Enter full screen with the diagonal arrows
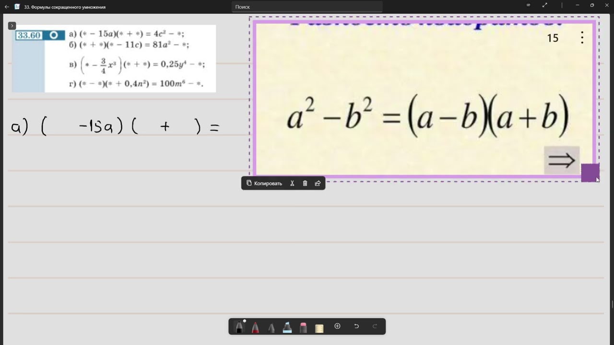The height and width of the screenshot is (345, 614). tap(545, 5)
